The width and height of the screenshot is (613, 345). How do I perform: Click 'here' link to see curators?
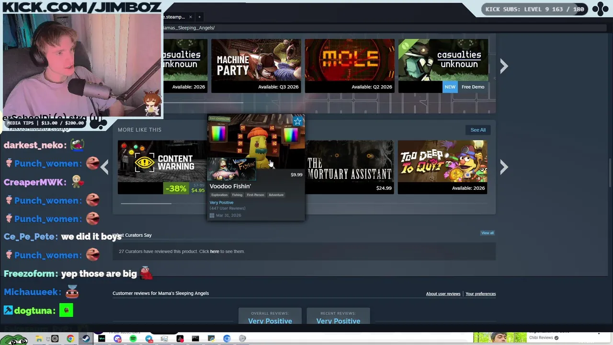click(215, 252)
